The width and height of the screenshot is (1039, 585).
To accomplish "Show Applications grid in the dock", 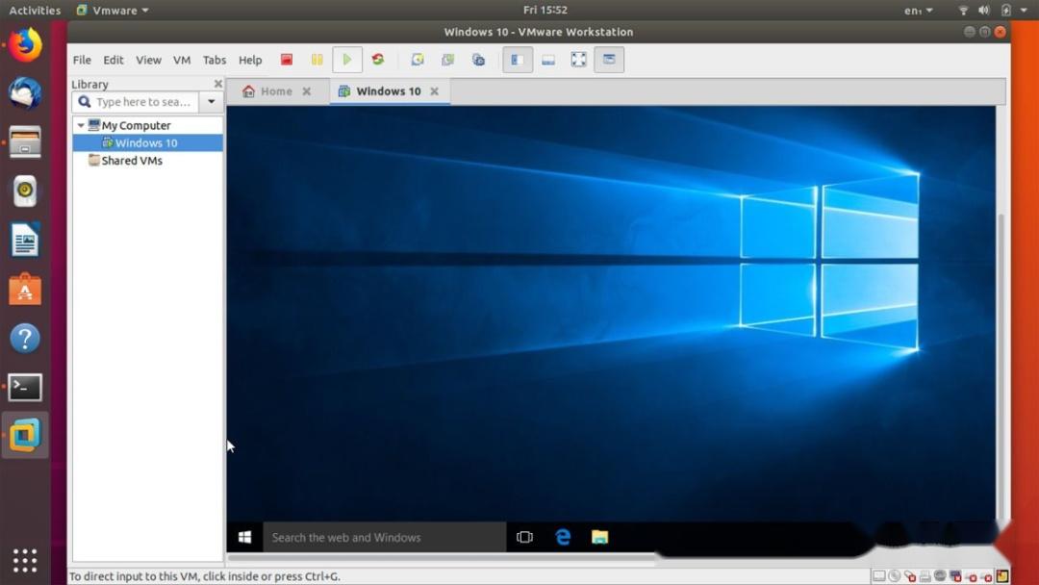I will point(25,561).
